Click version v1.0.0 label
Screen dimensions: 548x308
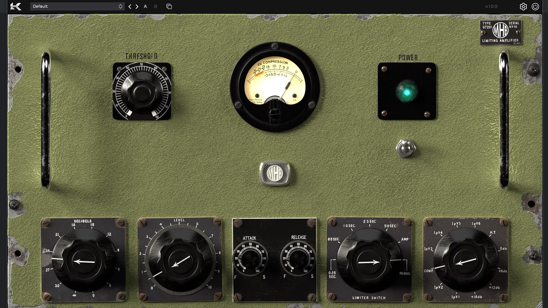[491, 6]
